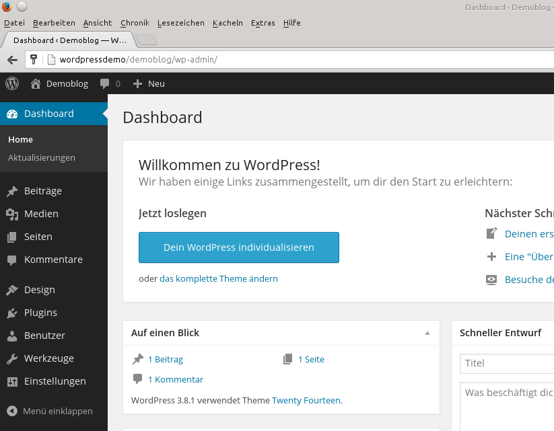Screen dimensions: 554x431
Task: Collapse the Auf einen Blick widget
Action: point(427,333)
